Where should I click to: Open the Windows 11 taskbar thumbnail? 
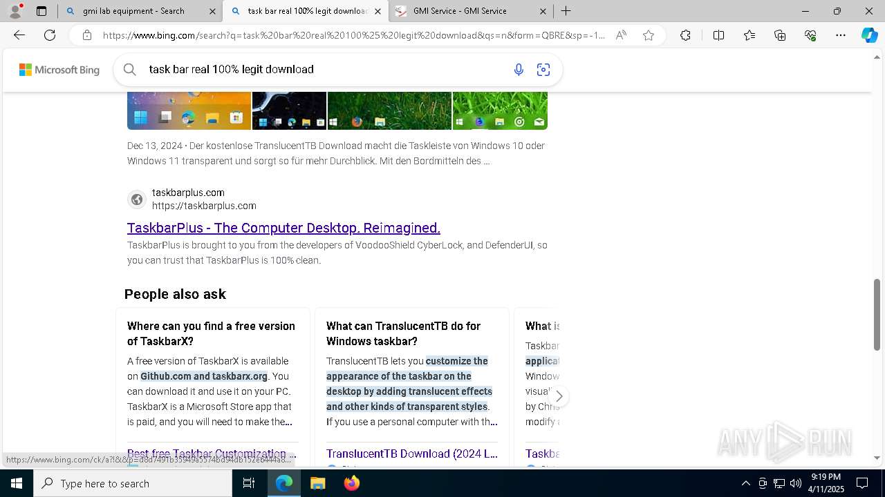pyautogui.click(x=189, y=110)
